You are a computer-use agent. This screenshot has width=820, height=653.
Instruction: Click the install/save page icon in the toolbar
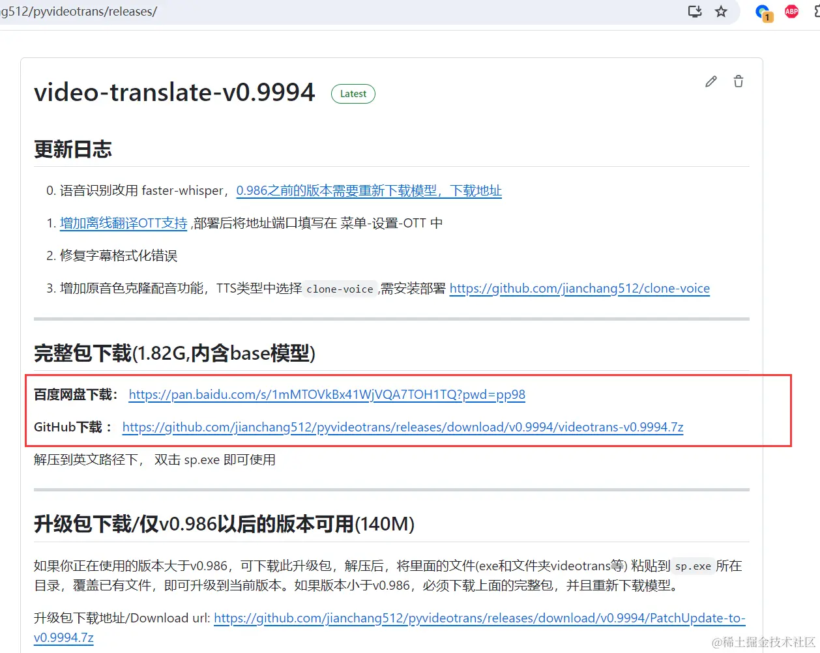(694, 11)
